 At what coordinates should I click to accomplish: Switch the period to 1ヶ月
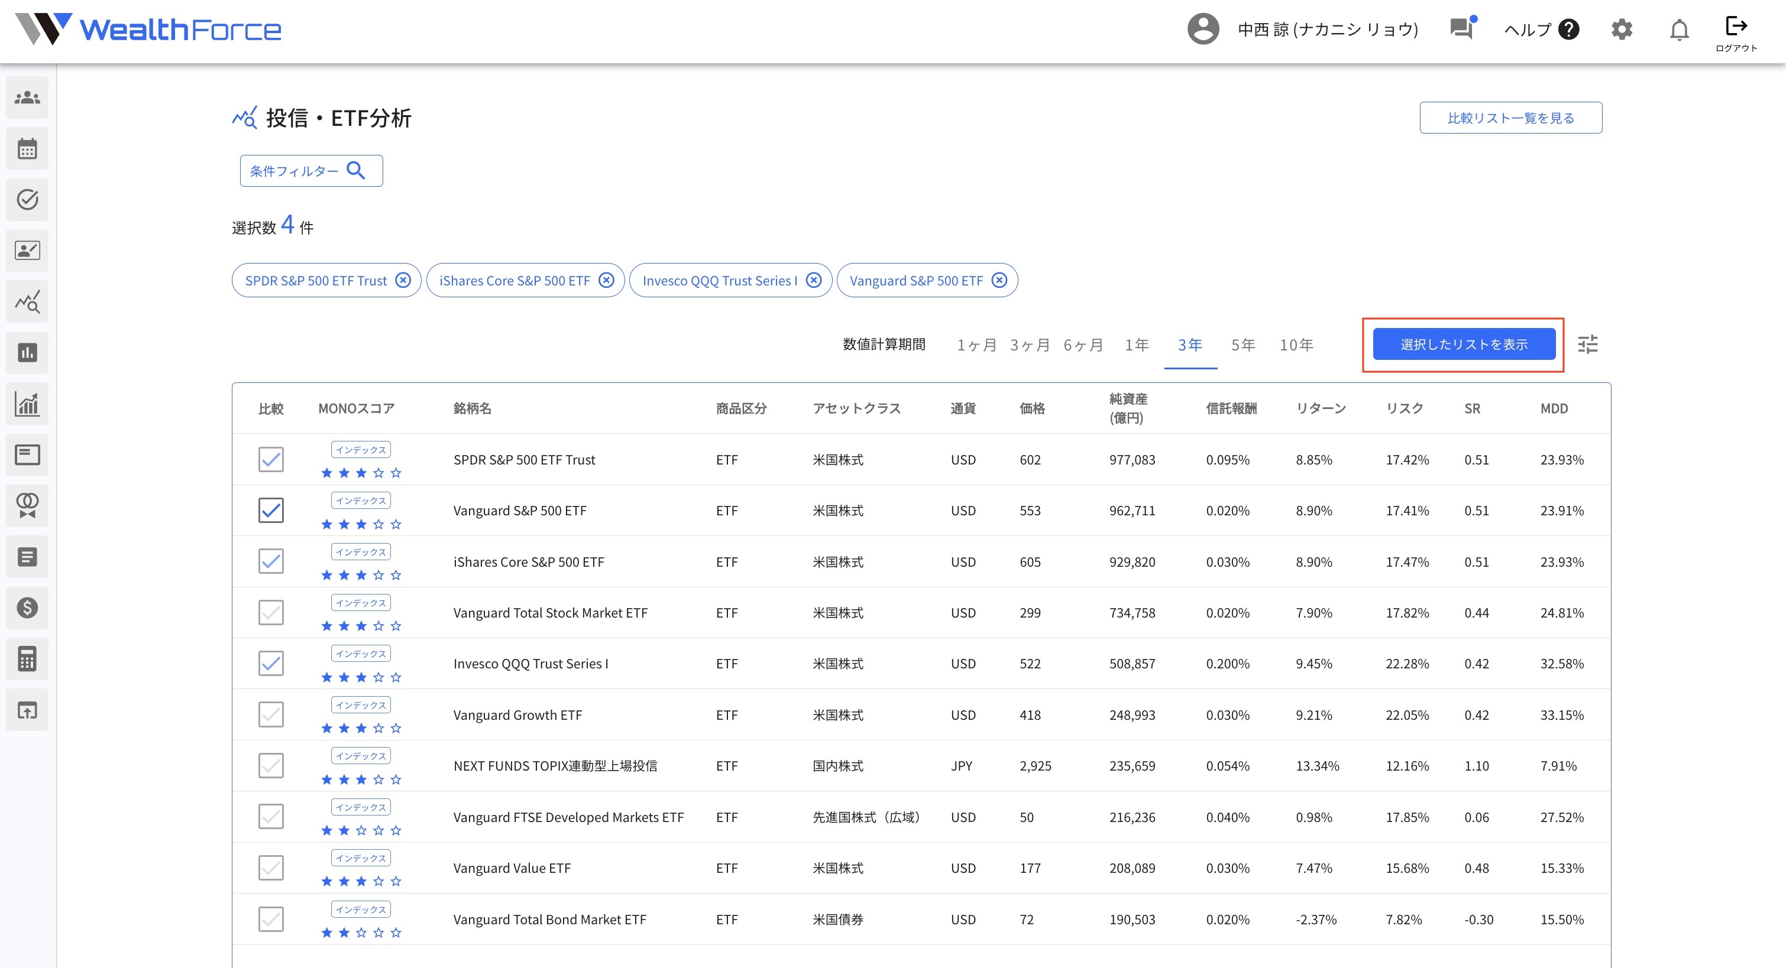(x=976, y=345)
